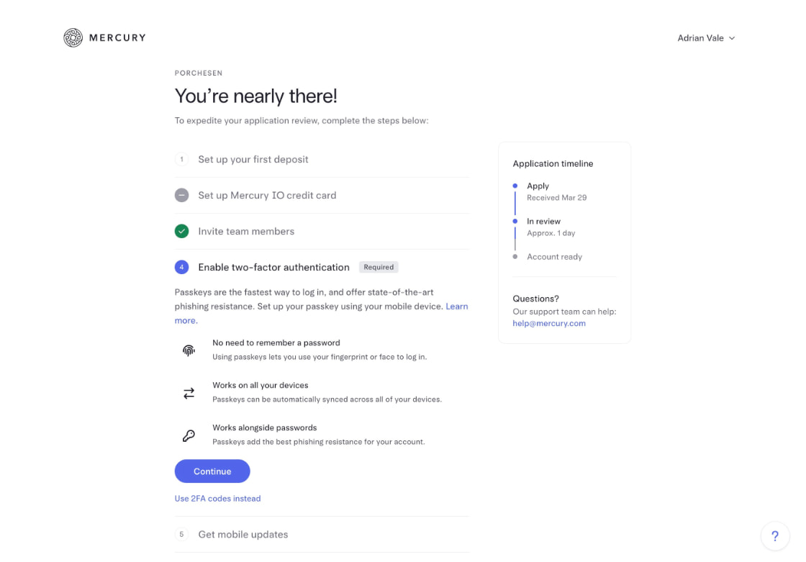Click the sync arrows icon

pos(189,394)
